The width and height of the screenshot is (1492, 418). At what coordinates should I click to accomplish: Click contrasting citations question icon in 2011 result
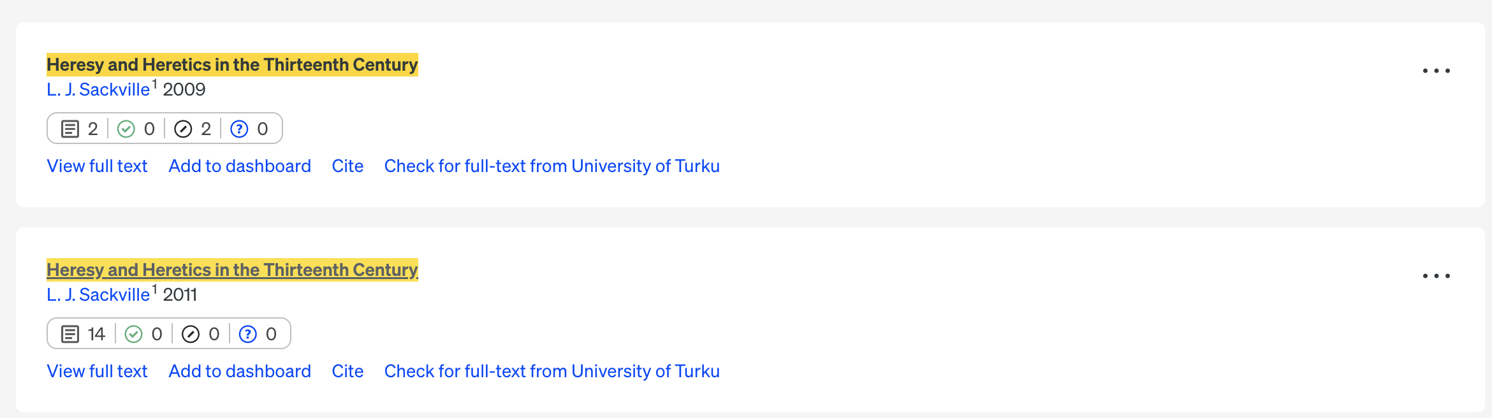[x=247, y=335]
